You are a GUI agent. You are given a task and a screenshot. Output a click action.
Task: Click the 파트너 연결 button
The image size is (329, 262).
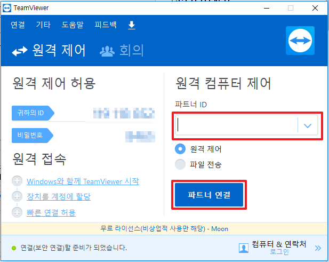(209, 195)
